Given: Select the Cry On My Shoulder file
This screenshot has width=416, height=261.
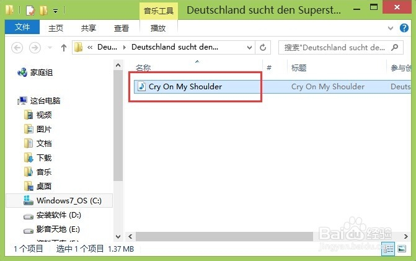Looking at the screenshot, I should (185, 87).
